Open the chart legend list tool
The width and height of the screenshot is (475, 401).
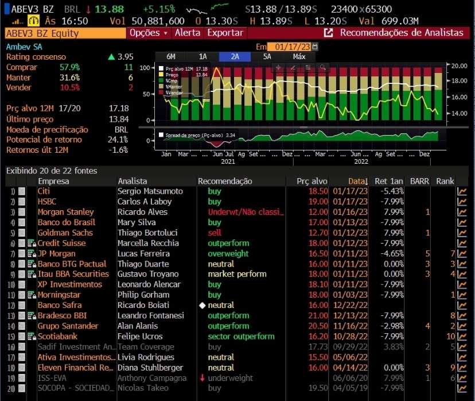(x=308, y=68)
